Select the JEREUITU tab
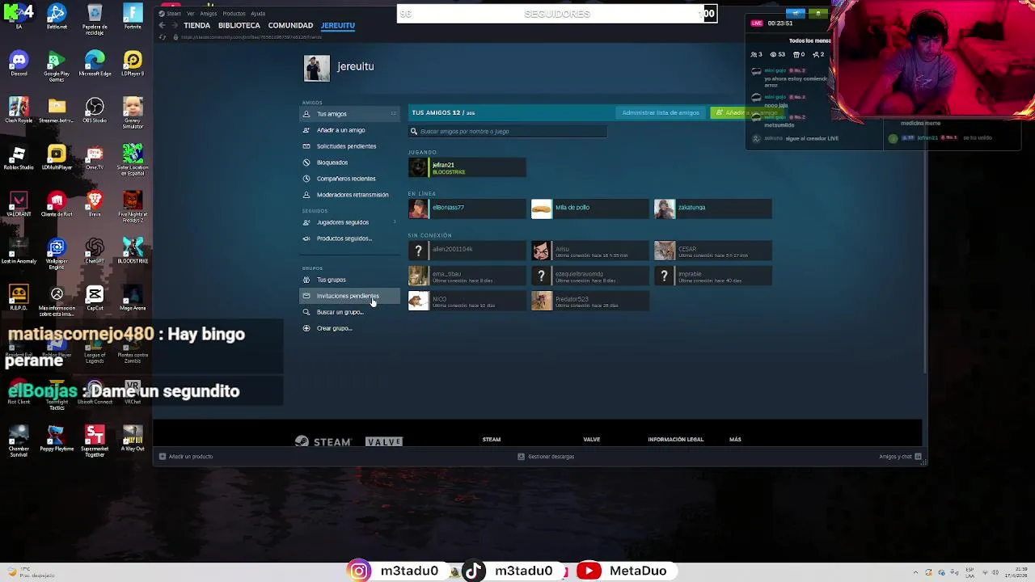 point(338,26)
